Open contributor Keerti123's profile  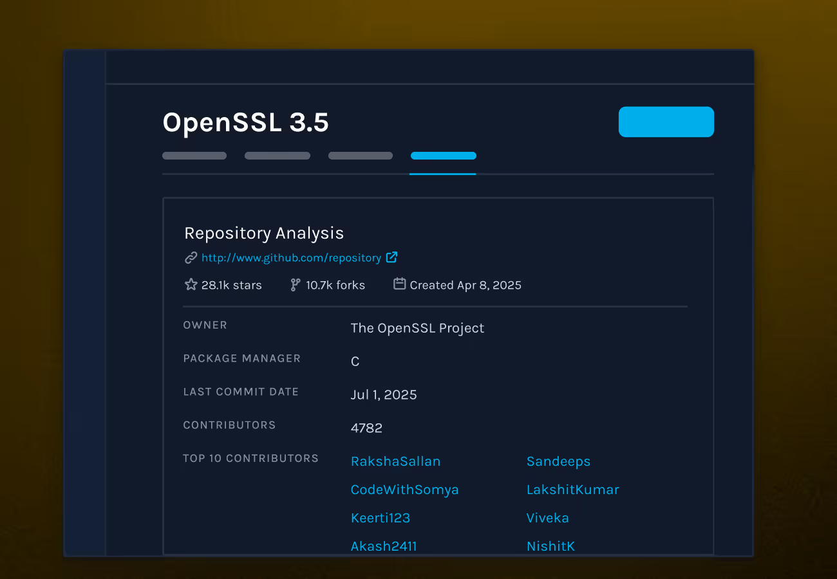pyautogui.click(x=381, y=518)
